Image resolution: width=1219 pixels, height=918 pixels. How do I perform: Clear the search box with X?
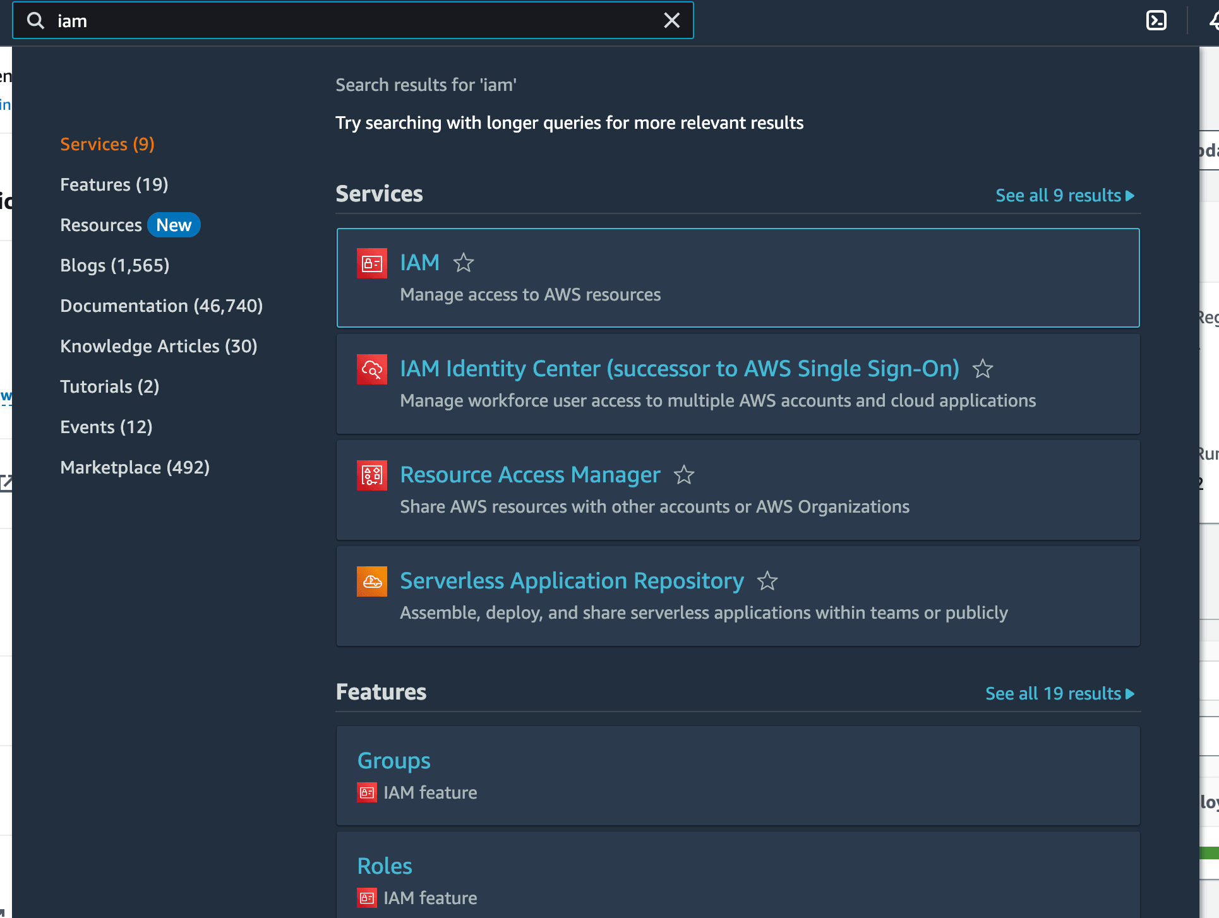[671, 21]
